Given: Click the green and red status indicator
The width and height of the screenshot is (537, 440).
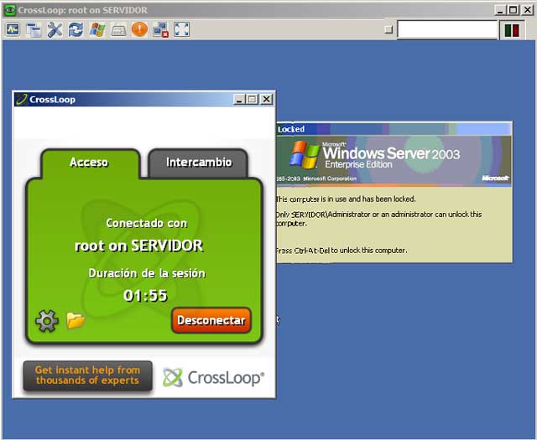Looking at the screenshot, I should 510,30.
